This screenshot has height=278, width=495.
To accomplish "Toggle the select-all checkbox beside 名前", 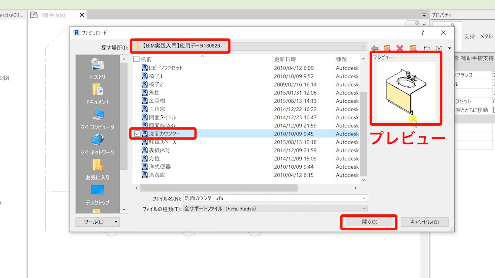I will (136, 59).
